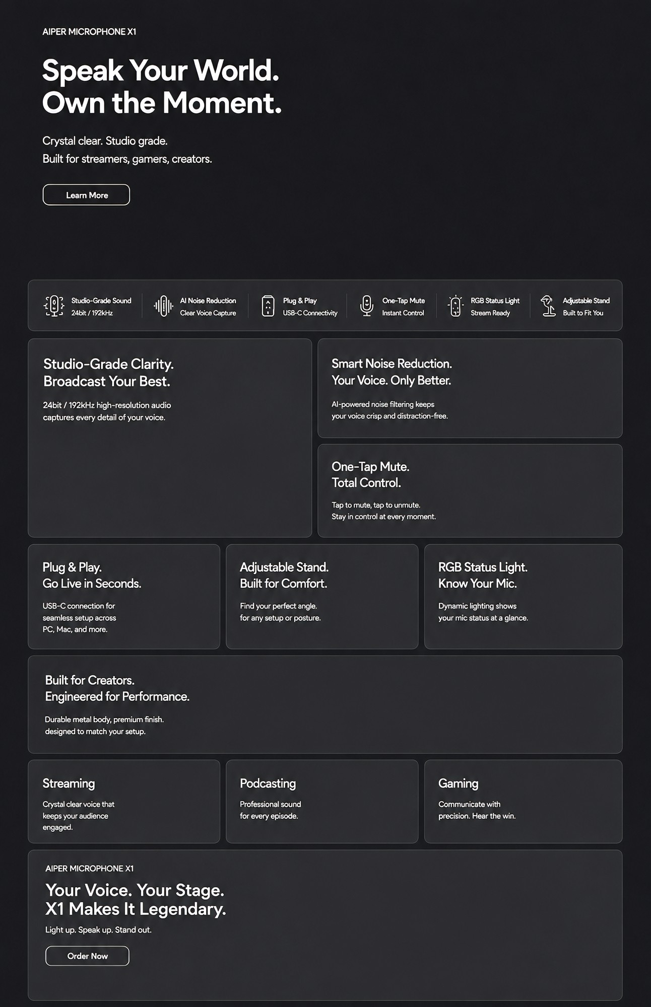Viewport: 651px width, 1007px height.
Task: Click the One-Tap Mute microphone icon
Action: 367,306
